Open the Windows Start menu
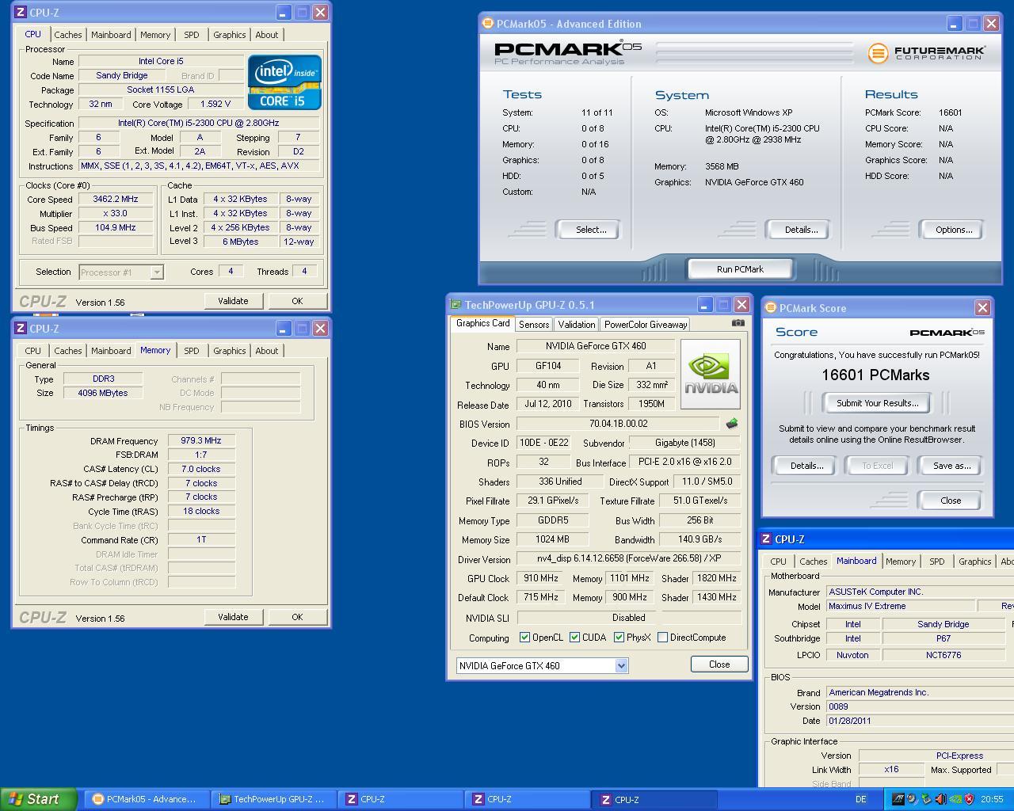Image resolution: width=1014 pixels, height=811 pixels. [39, 799]
